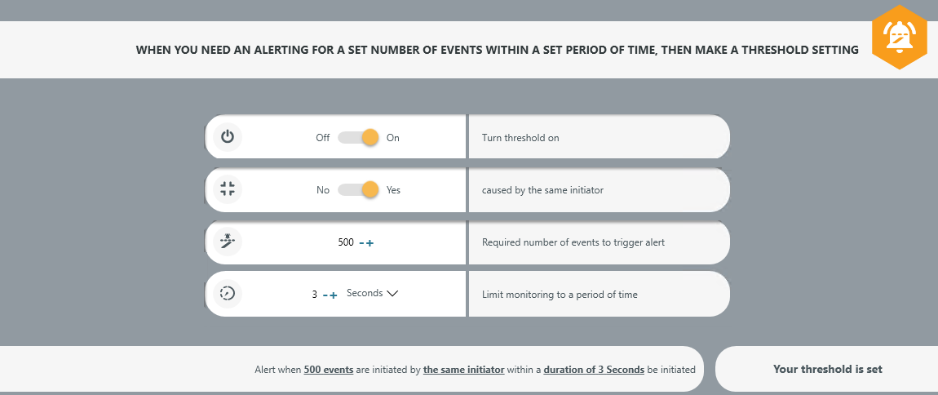The image size is (938, 395).
Task: Click the event count trigger icon
Action: tap(228, 242)
